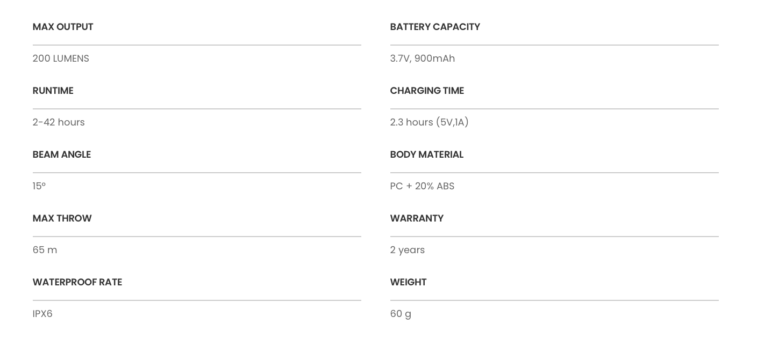
Task: Select the 2.3 hours (5V,1A) value
Action: (430, 122)
